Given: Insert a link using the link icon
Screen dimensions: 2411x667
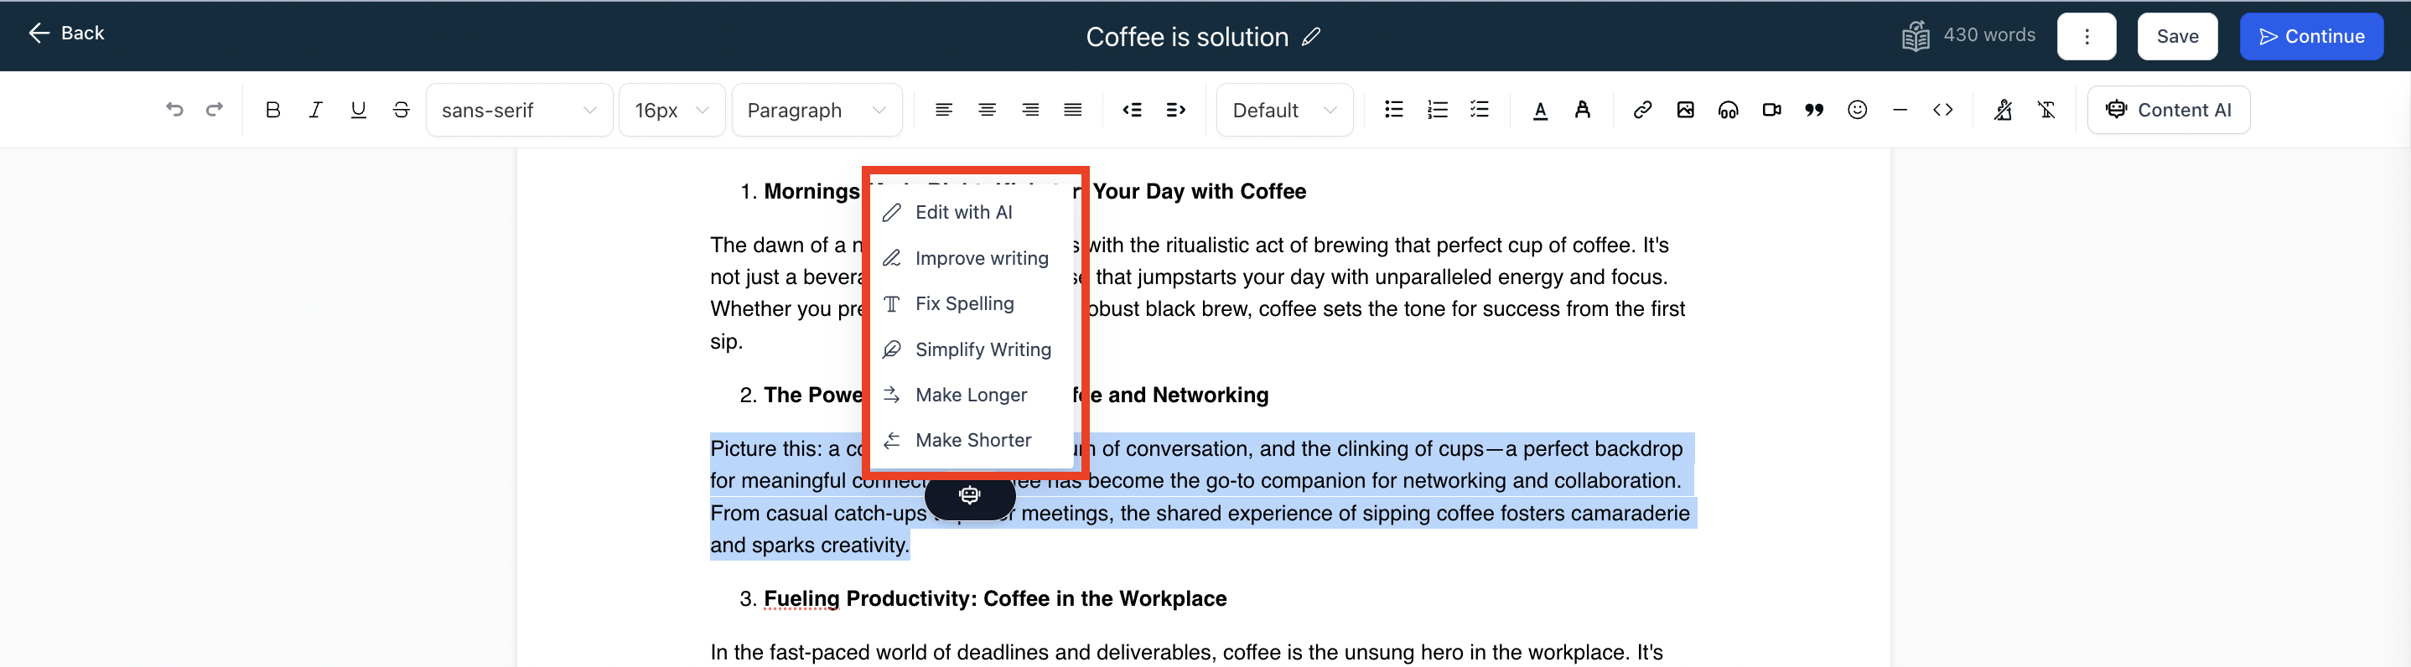Looking at the screenshot, I should (1641, 111).
